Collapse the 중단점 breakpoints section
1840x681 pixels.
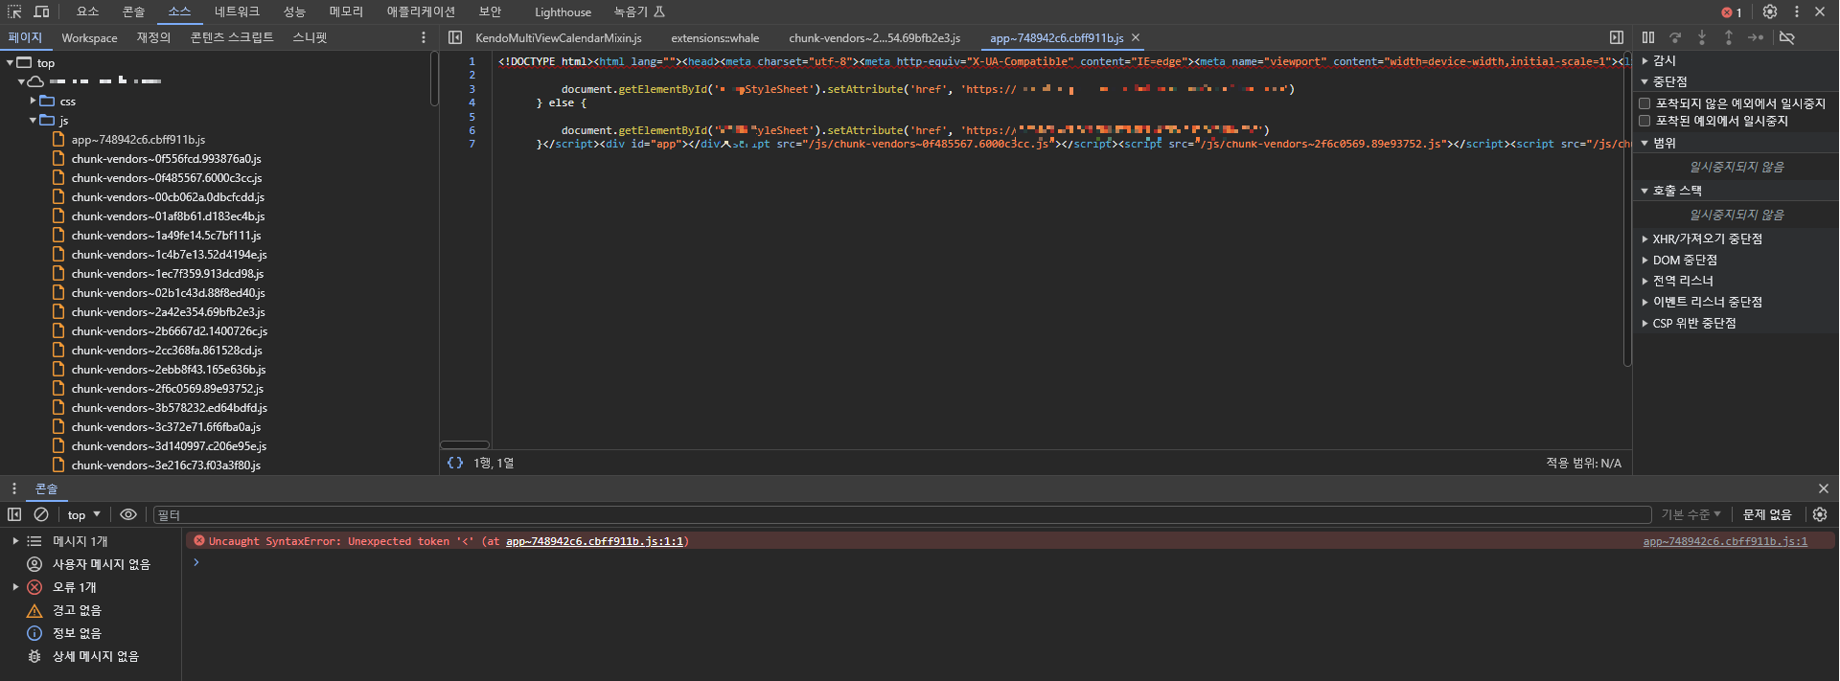pyautogui.click(x=1645, y=81)
